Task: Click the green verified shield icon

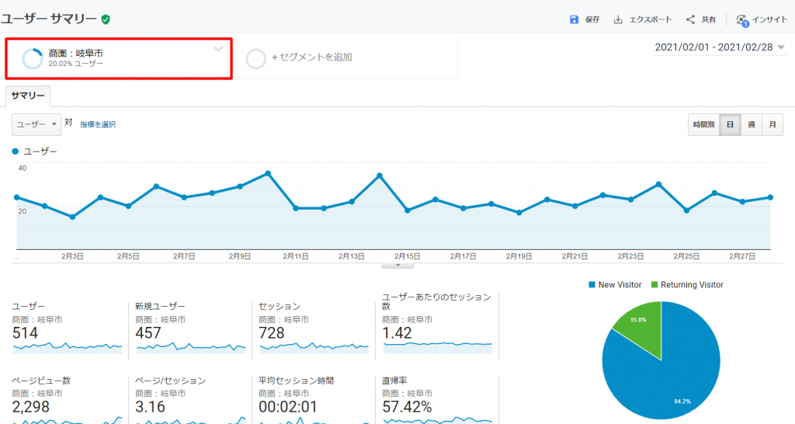Action: pos(106,19)
